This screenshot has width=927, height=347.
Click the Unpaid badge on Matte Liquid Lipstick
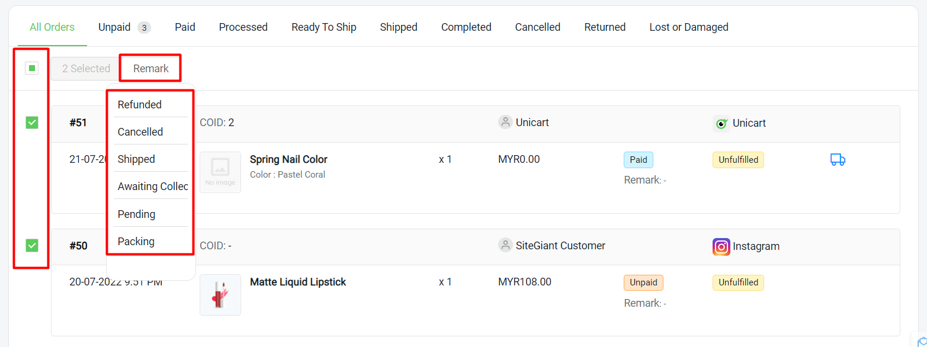[x=643, y=282]
